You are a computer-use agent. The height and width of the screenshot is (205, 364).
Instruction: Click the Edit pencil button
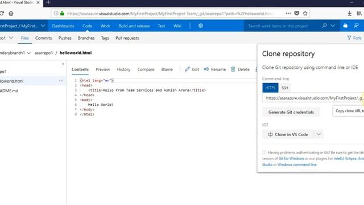coord(192,69)
